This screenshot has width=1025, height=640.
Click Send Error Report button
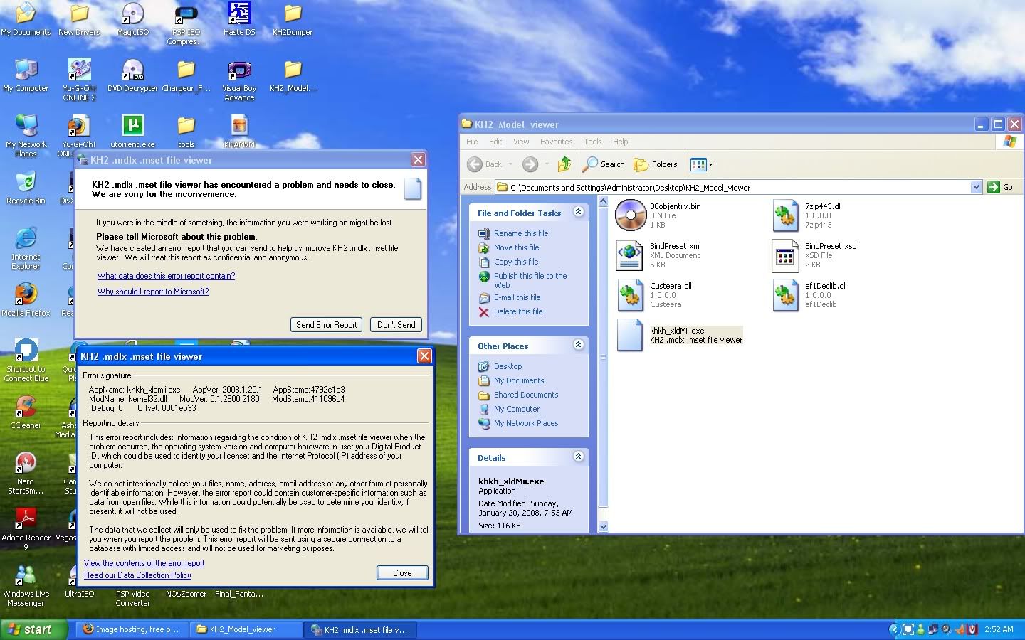(x=326, y=325)
